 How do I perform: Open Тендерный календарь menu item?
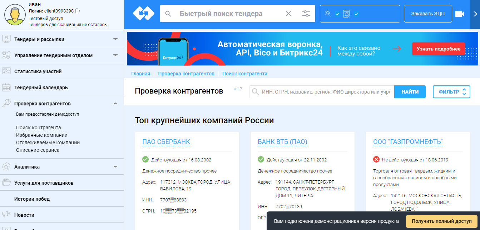pyautogui.click(x=41, y=87)
